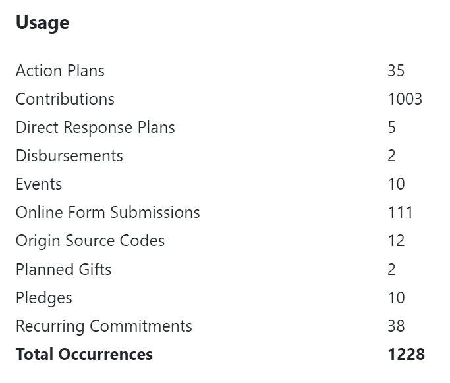Viewport: 450px width, 383px height.
Task: Select the Events row label
Action: tap(39, 184)
